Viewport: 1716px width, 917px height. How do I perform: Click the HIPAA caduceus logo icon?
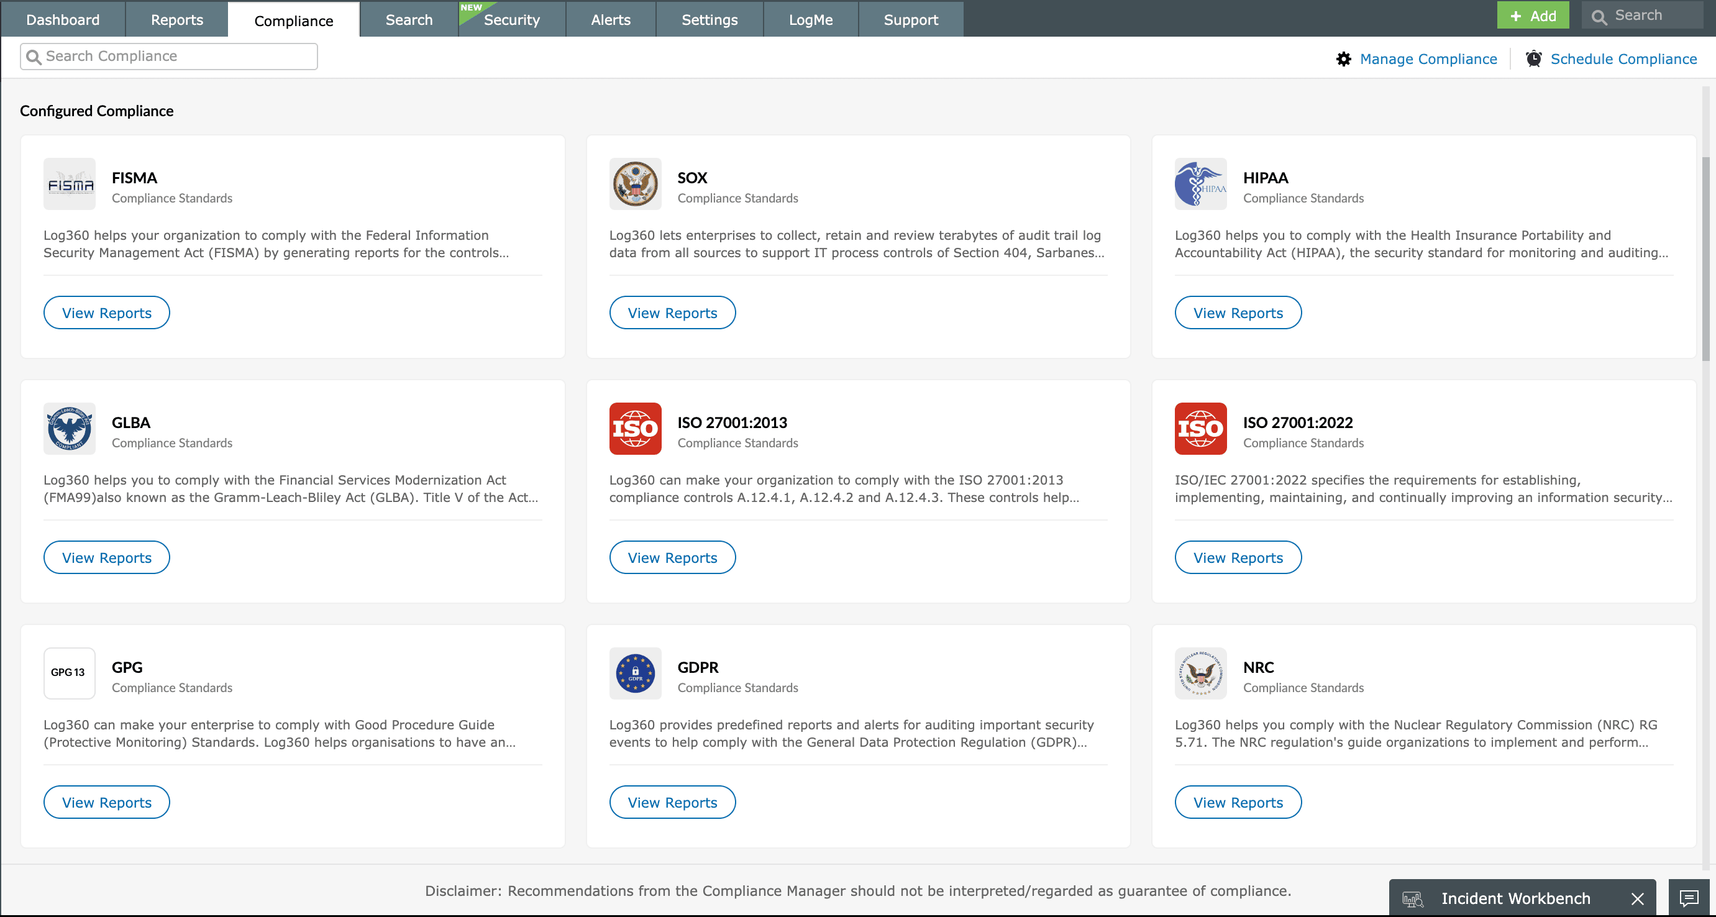(1200, 184)
